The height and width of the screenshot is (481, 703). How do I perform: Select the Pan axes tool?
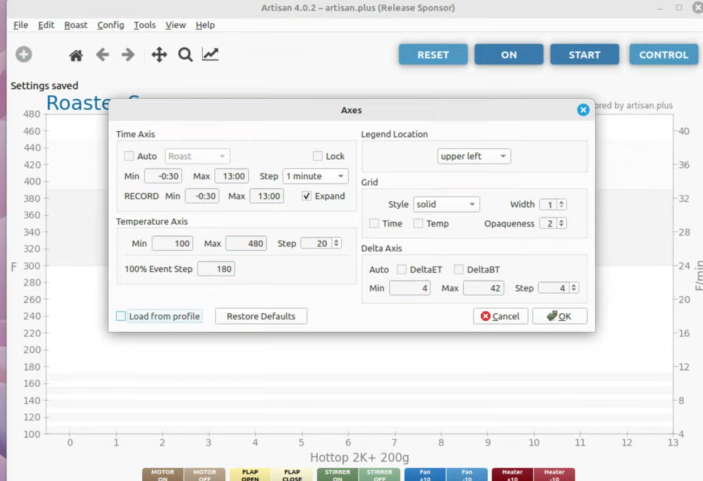pos(159,55)
